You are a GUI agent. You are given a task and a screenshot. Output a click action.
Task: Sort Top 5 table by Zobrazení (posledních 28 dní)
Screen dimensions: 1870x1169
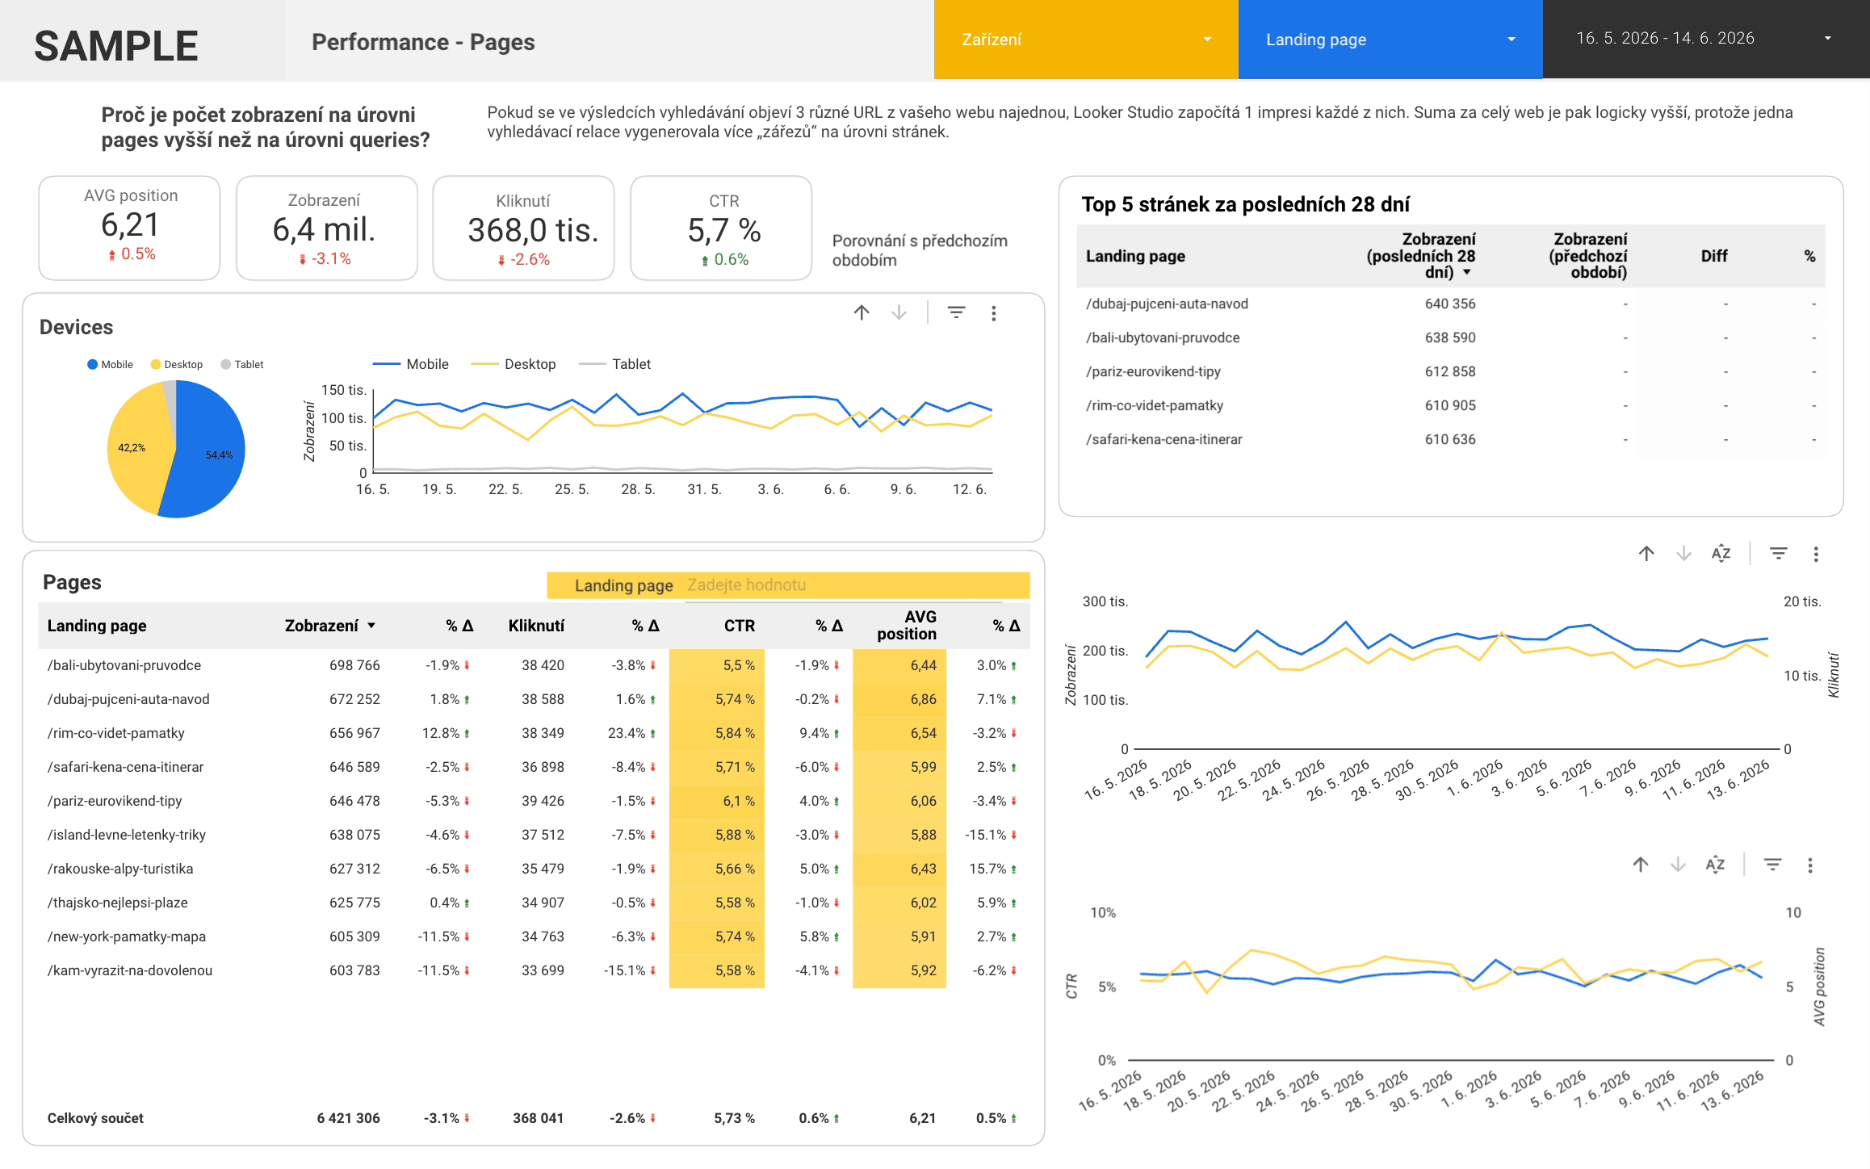click(1421, 255)
